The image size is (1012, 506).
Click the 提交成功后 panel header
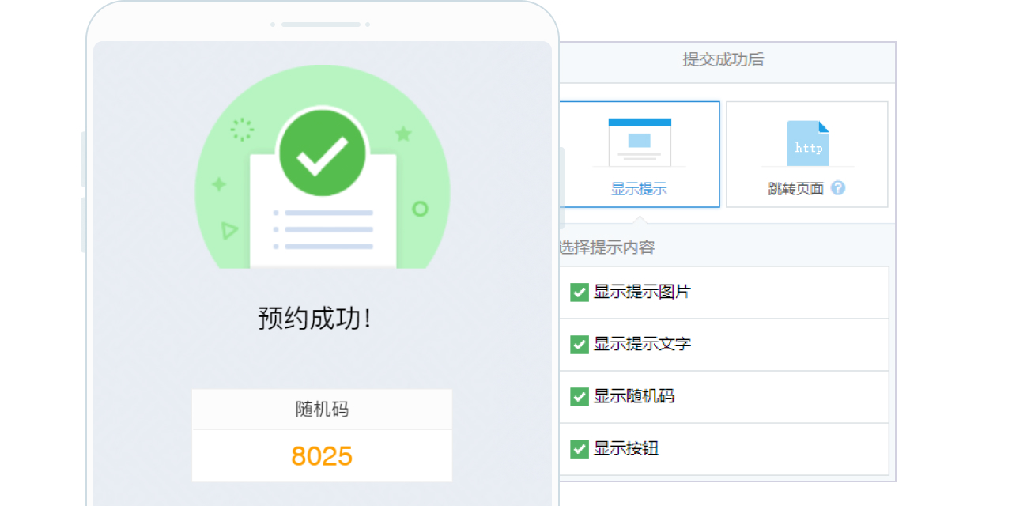[723, 60]
